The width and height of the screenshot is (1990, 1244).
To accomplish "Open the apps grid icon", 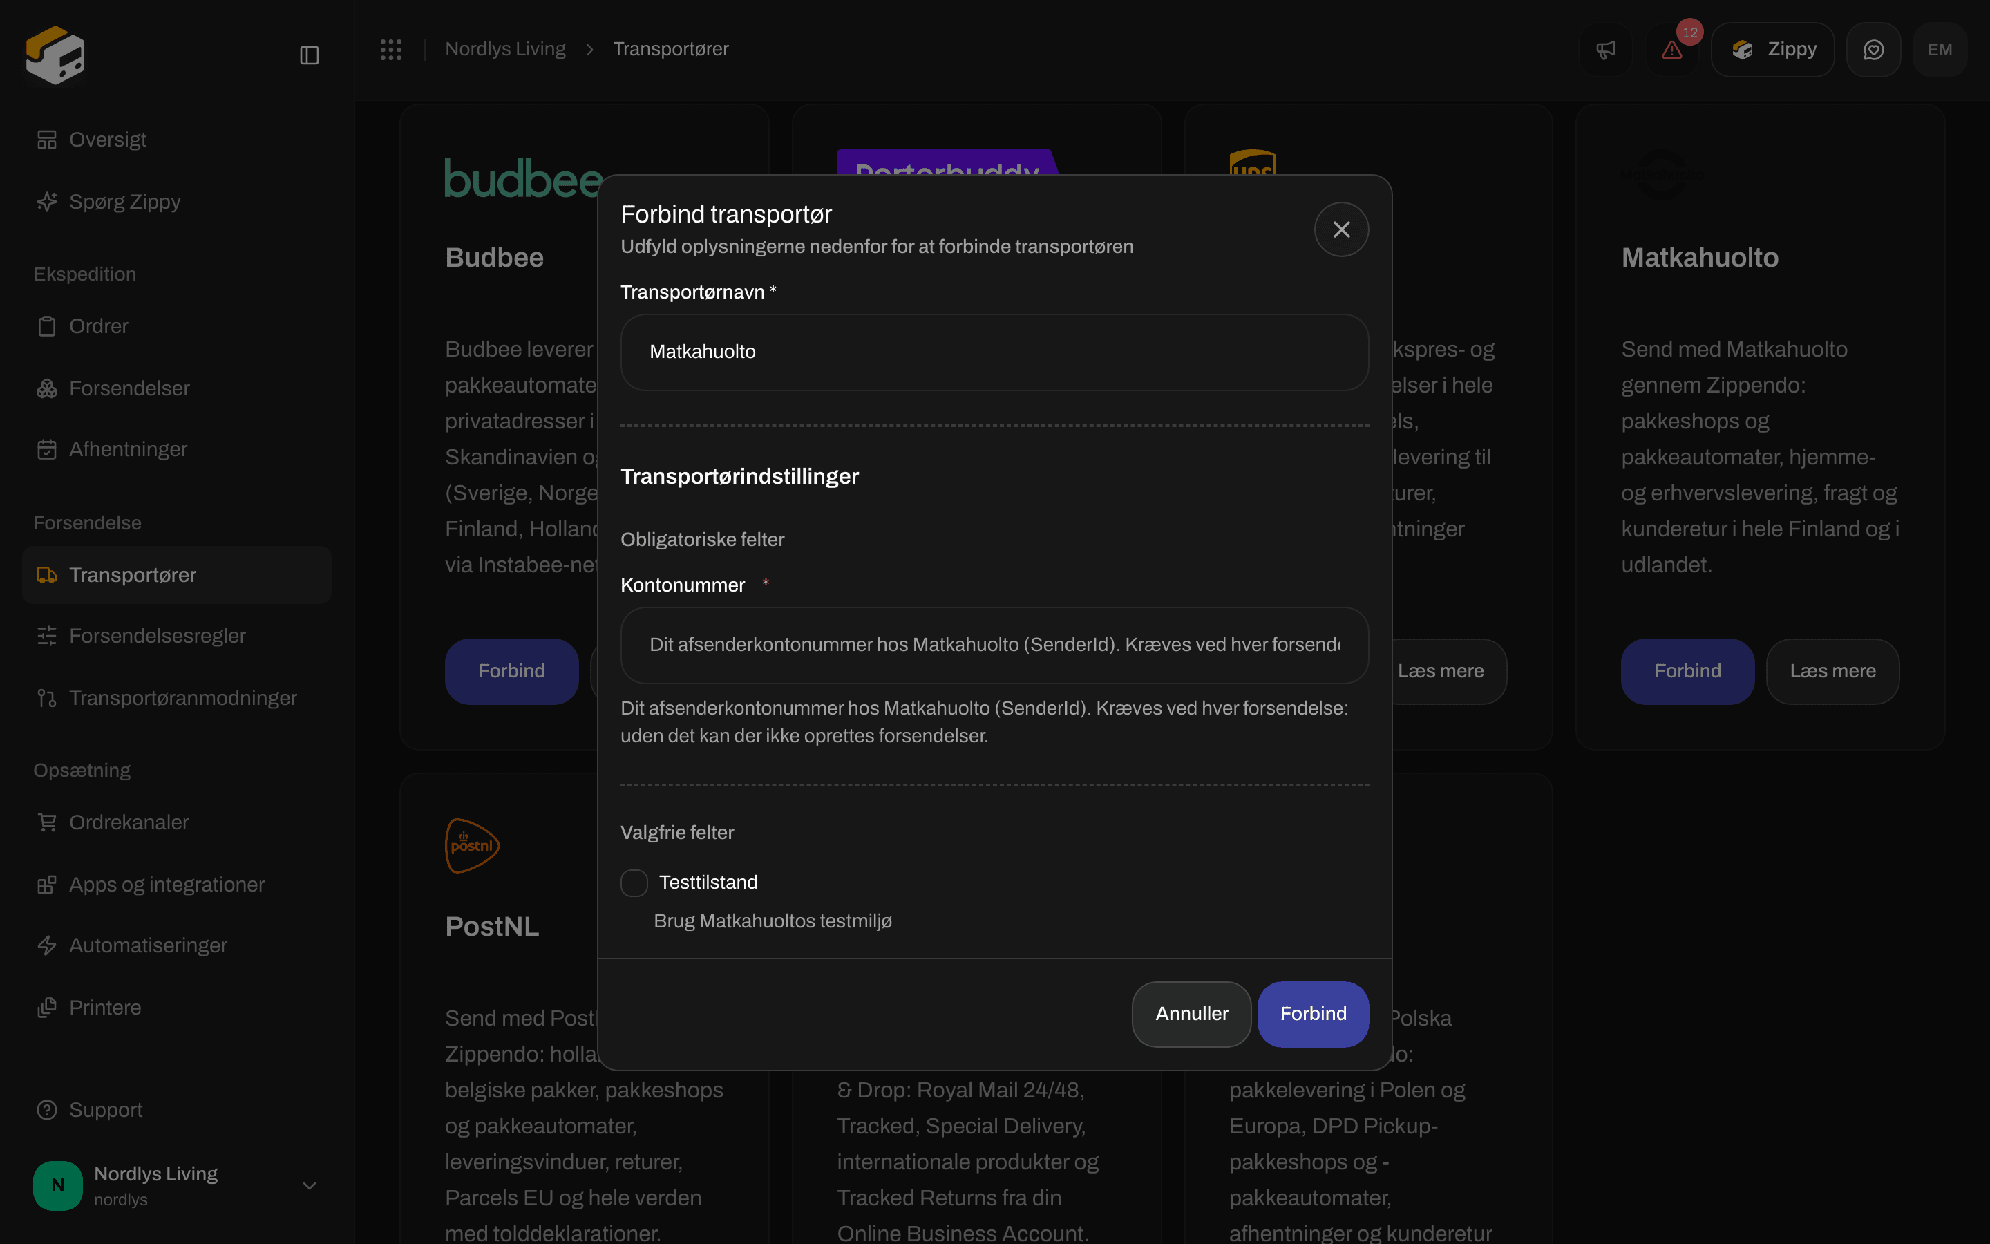I will tap(390, 49).
